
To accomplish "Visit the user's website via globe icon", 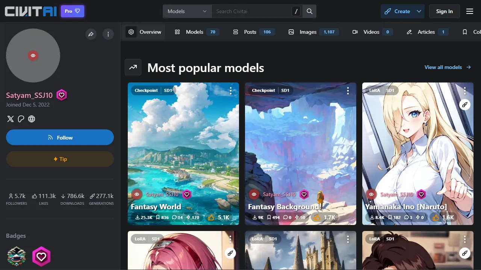I will [x=32, y=119].
